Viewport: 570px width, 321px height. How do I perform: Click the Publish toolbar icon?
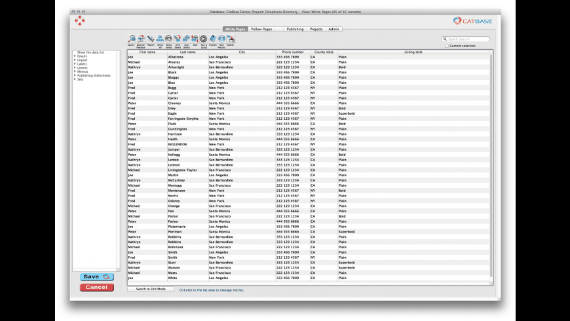213,39
